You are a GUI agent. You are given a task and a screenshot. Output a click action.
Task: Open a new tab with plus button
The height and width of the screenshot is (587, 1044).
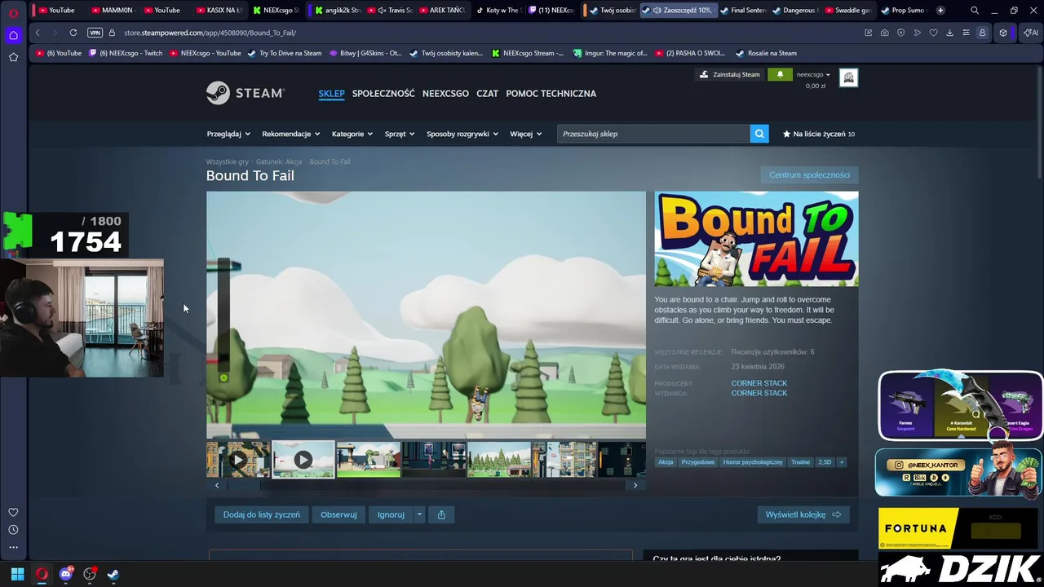click(940, 11)
